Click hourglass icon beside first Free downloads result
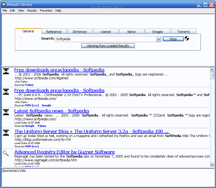This screenshot has width=216, height=188. [x=6, y=71]
